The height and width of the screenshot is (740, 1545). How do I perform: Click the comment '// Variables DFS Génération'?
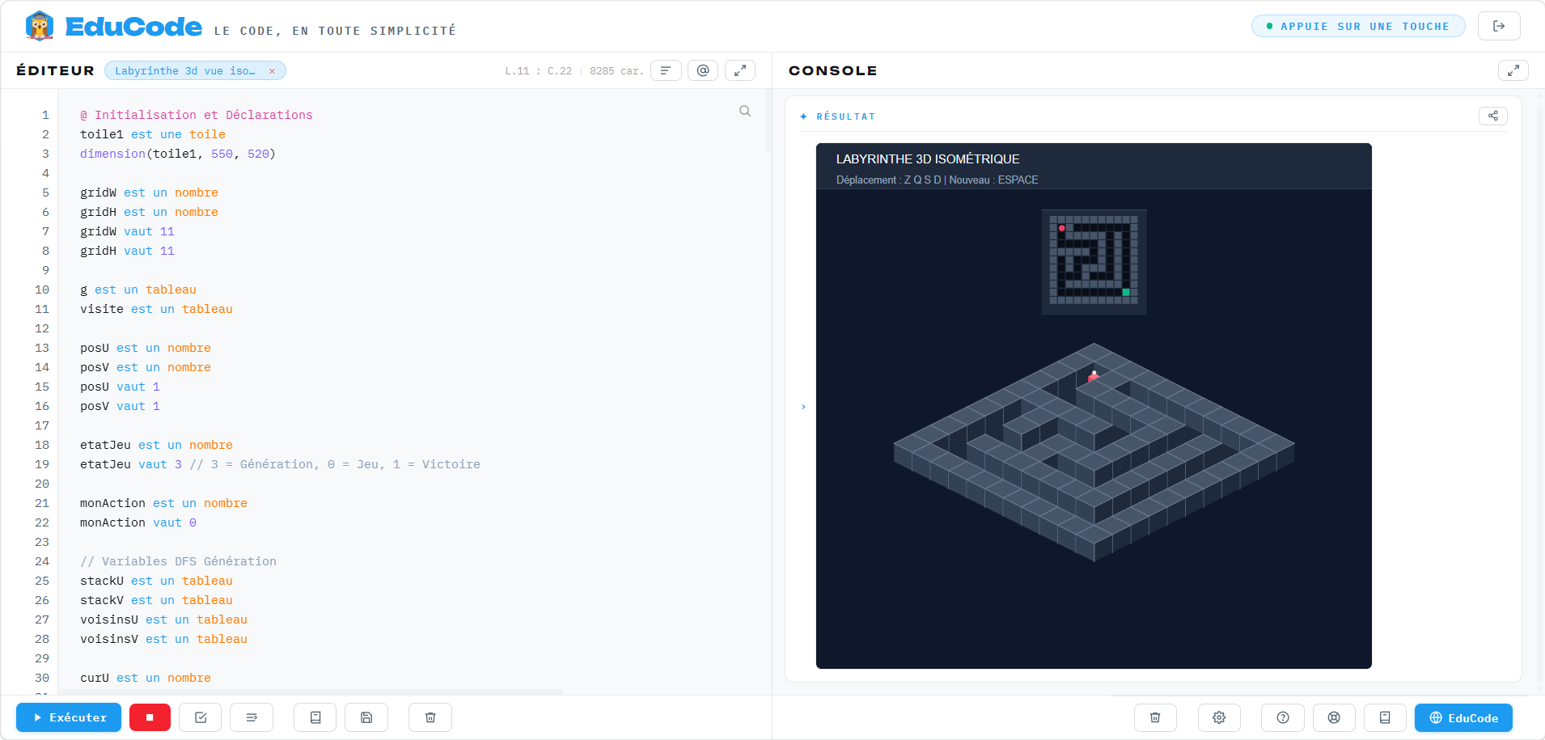(x=178, y=561)
